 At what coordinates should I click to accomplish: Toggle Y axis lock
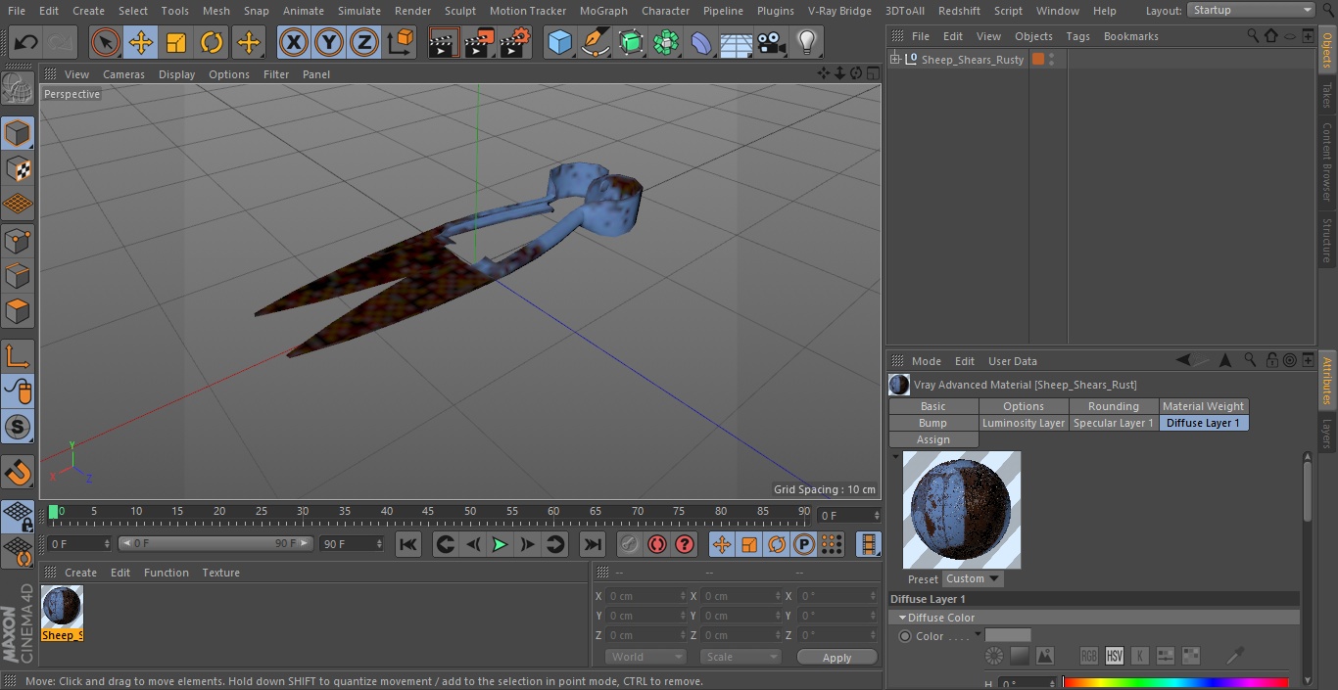click(329, 43)
